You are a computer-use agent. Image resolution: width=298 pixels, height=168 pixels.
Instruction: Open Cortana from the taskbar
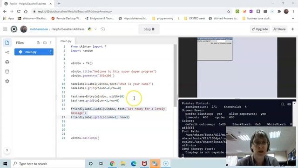91,164
